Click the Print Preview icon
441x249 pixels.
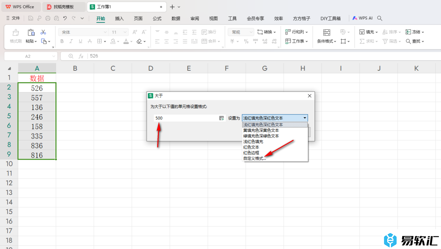[57, 18]
